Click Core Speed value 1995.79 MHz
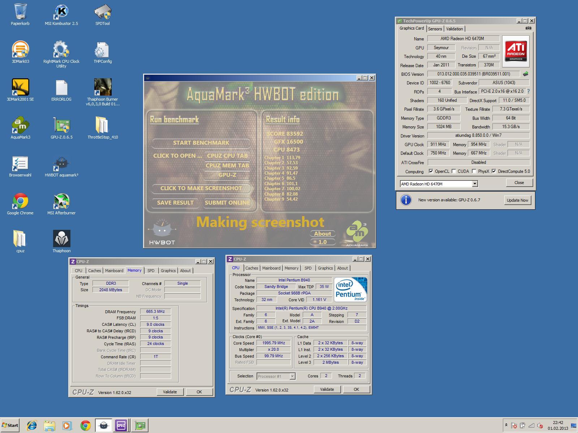 [x=273, y=343]
